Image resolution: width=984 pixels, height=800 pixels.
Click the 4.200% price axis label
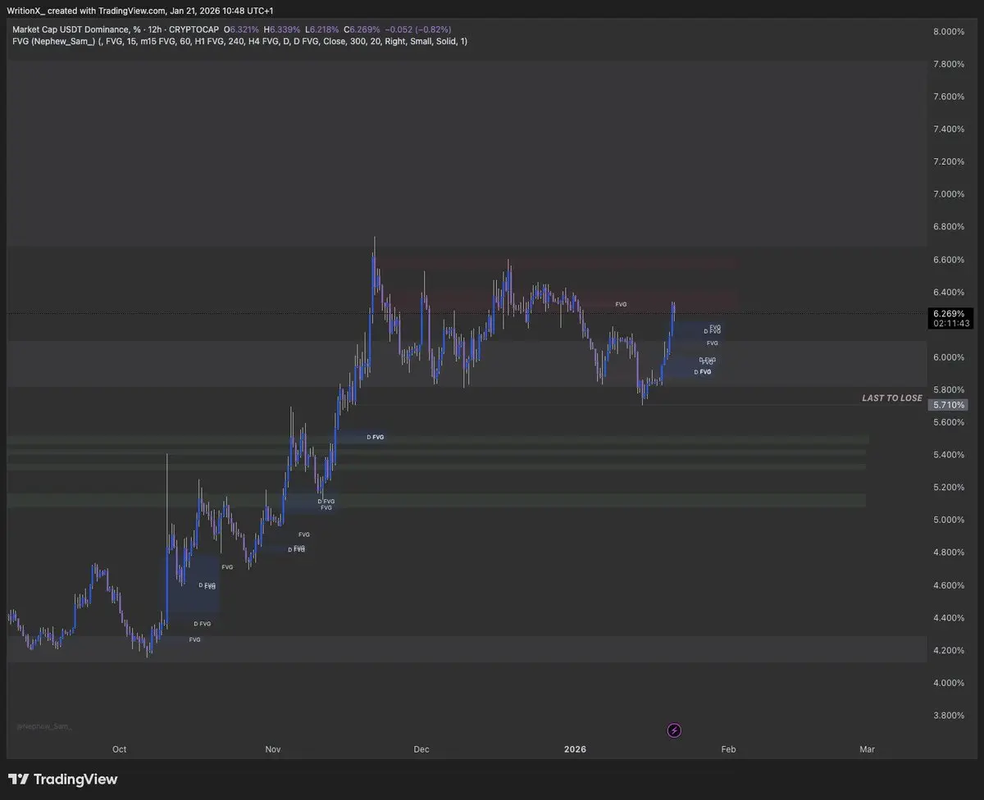(x=949, y=650)
